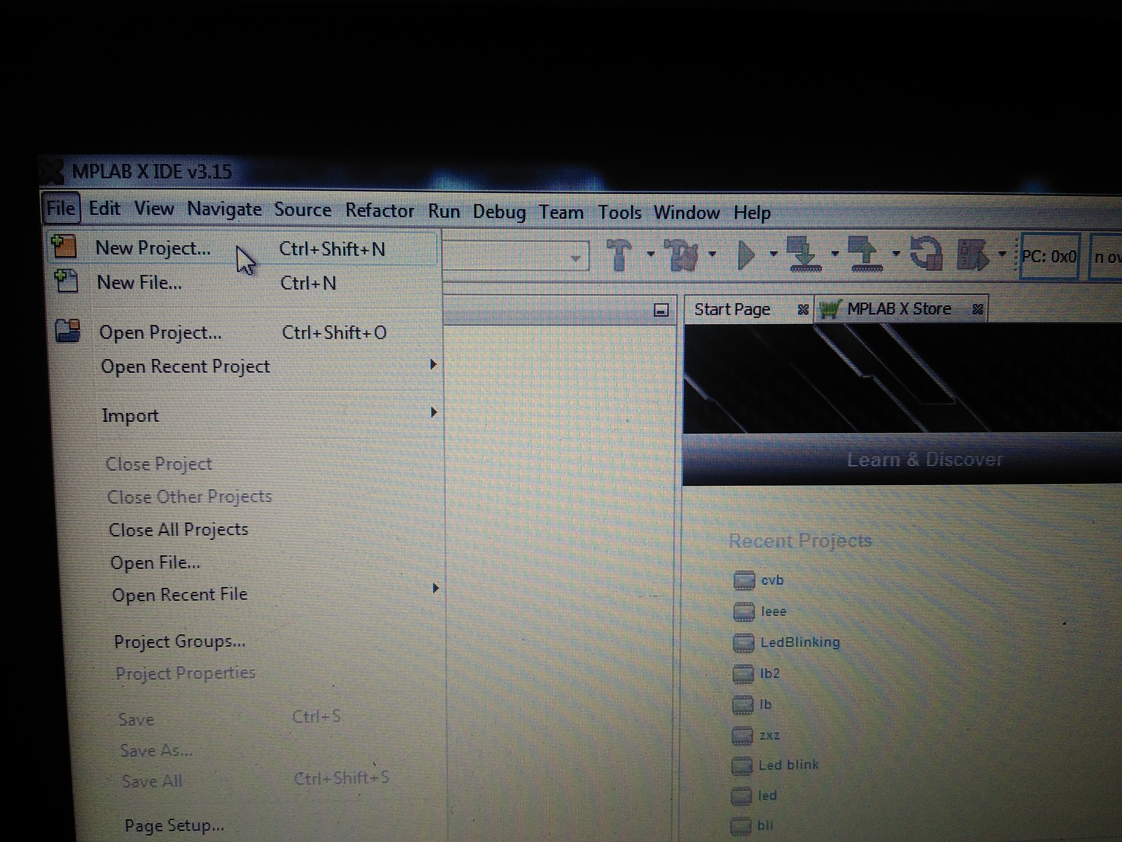Choose New Project from File menu
Image resolution: width=1122 pixels, height=842 pixels.
click(x=153, y=248)
